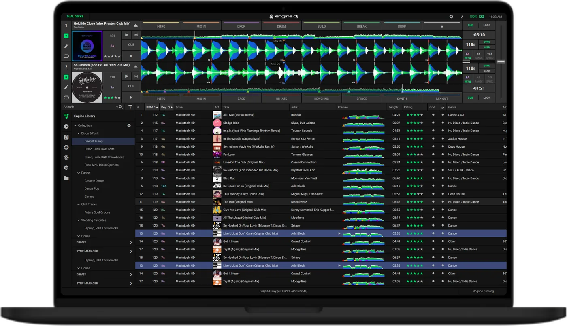The image size is (567, 326).
Task: Click the up-arrow pad after DROP
Action: coord(442,26)
